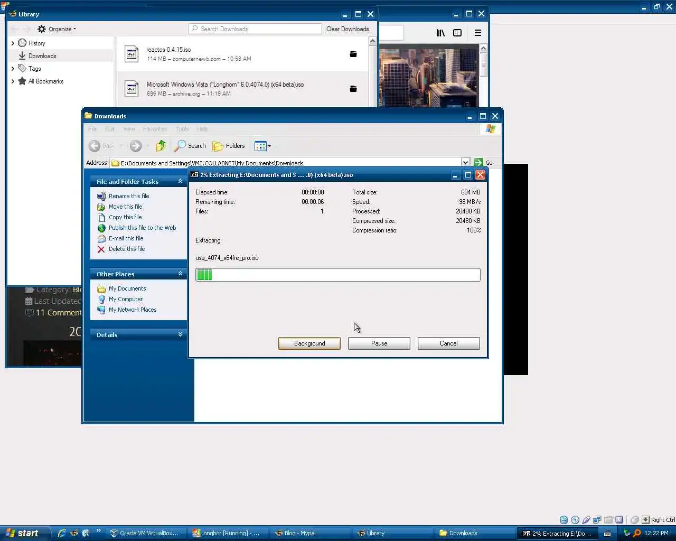Image resolution: width=676 pixels, height=541 pixels.
Task: Click the explorer address path field
Action: tap(285, 163)
